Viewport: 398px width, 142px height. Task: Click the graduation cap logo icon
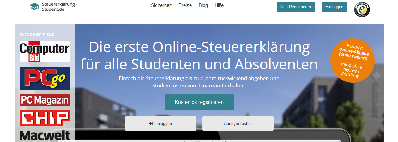34,6
